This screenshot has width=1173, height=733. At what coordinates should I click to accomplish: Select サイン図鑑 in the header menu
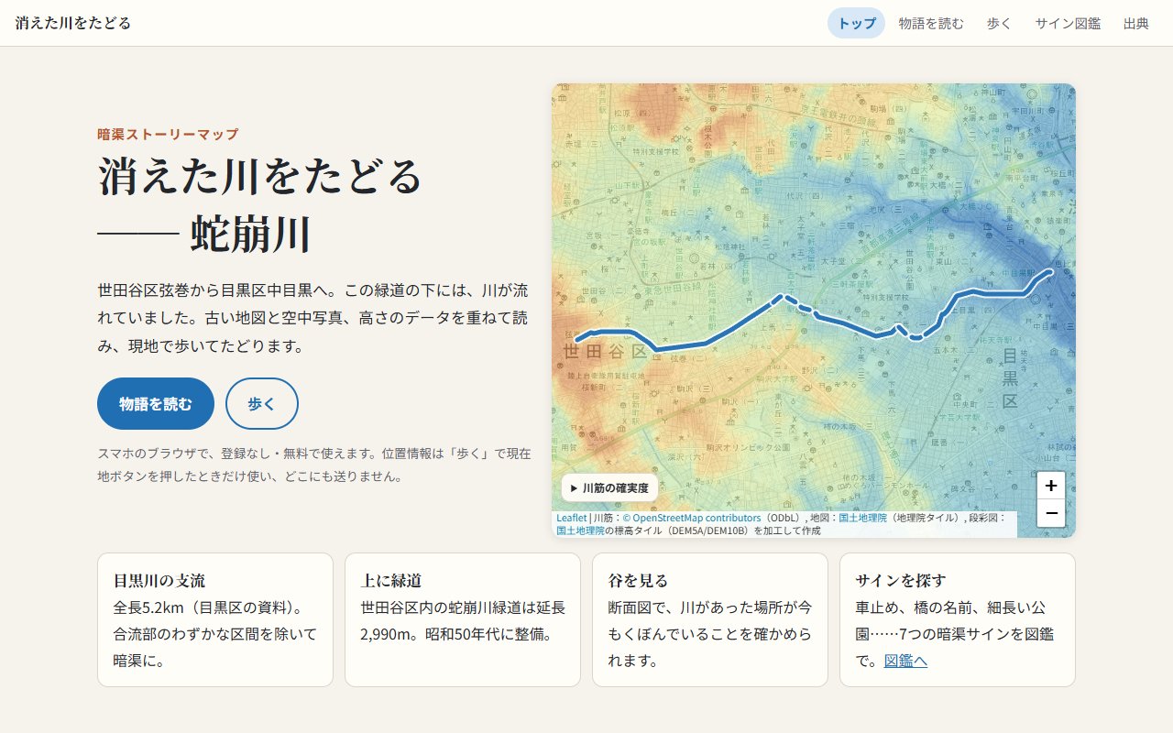[x=1068, y=23]
